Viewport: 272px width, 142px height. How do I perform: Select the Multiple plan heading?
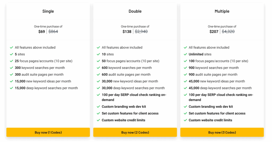pos(222,11)
